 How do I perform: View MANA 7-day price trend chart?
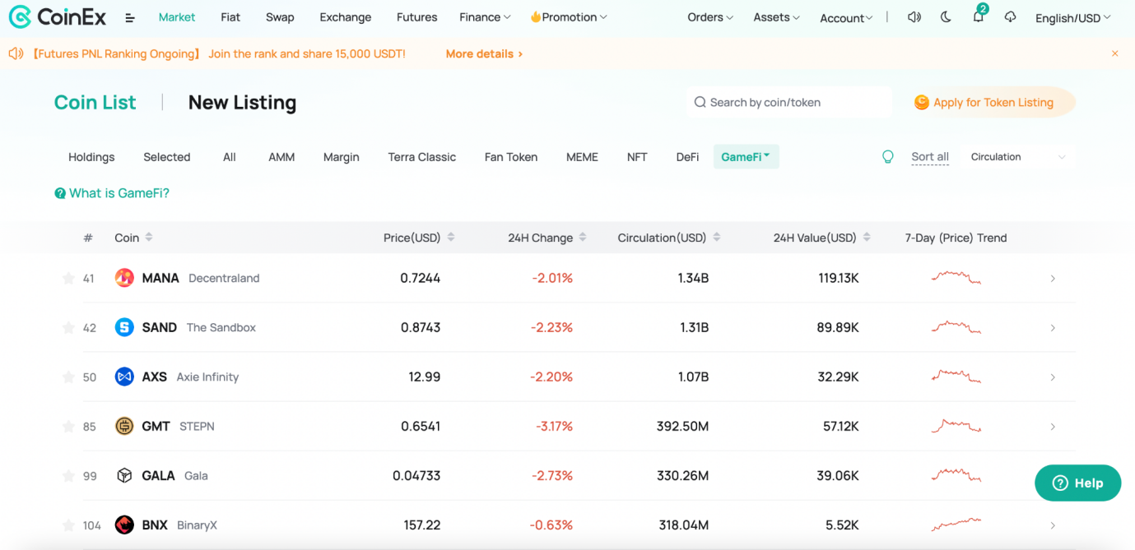[956, 278]
